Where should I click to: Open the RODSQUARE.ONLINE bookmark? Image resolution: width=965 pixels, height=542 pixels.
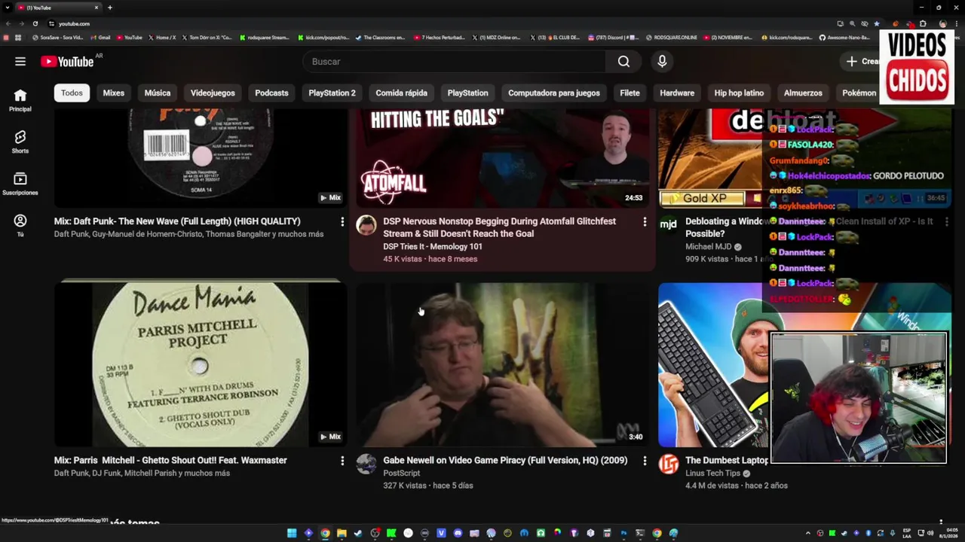click(671, 38)
